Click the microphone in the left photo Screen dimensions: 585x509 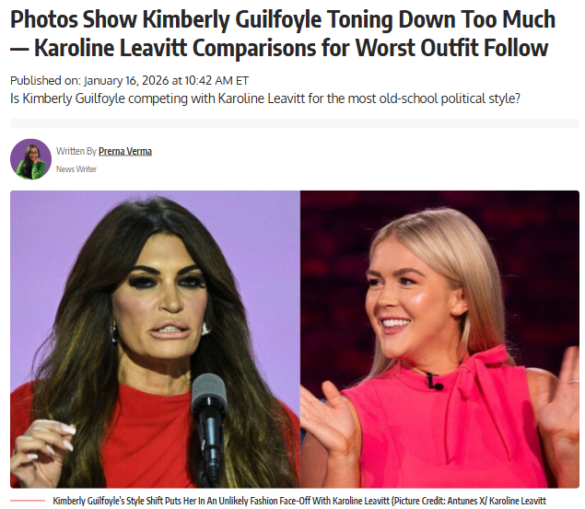tap(209, 421)
